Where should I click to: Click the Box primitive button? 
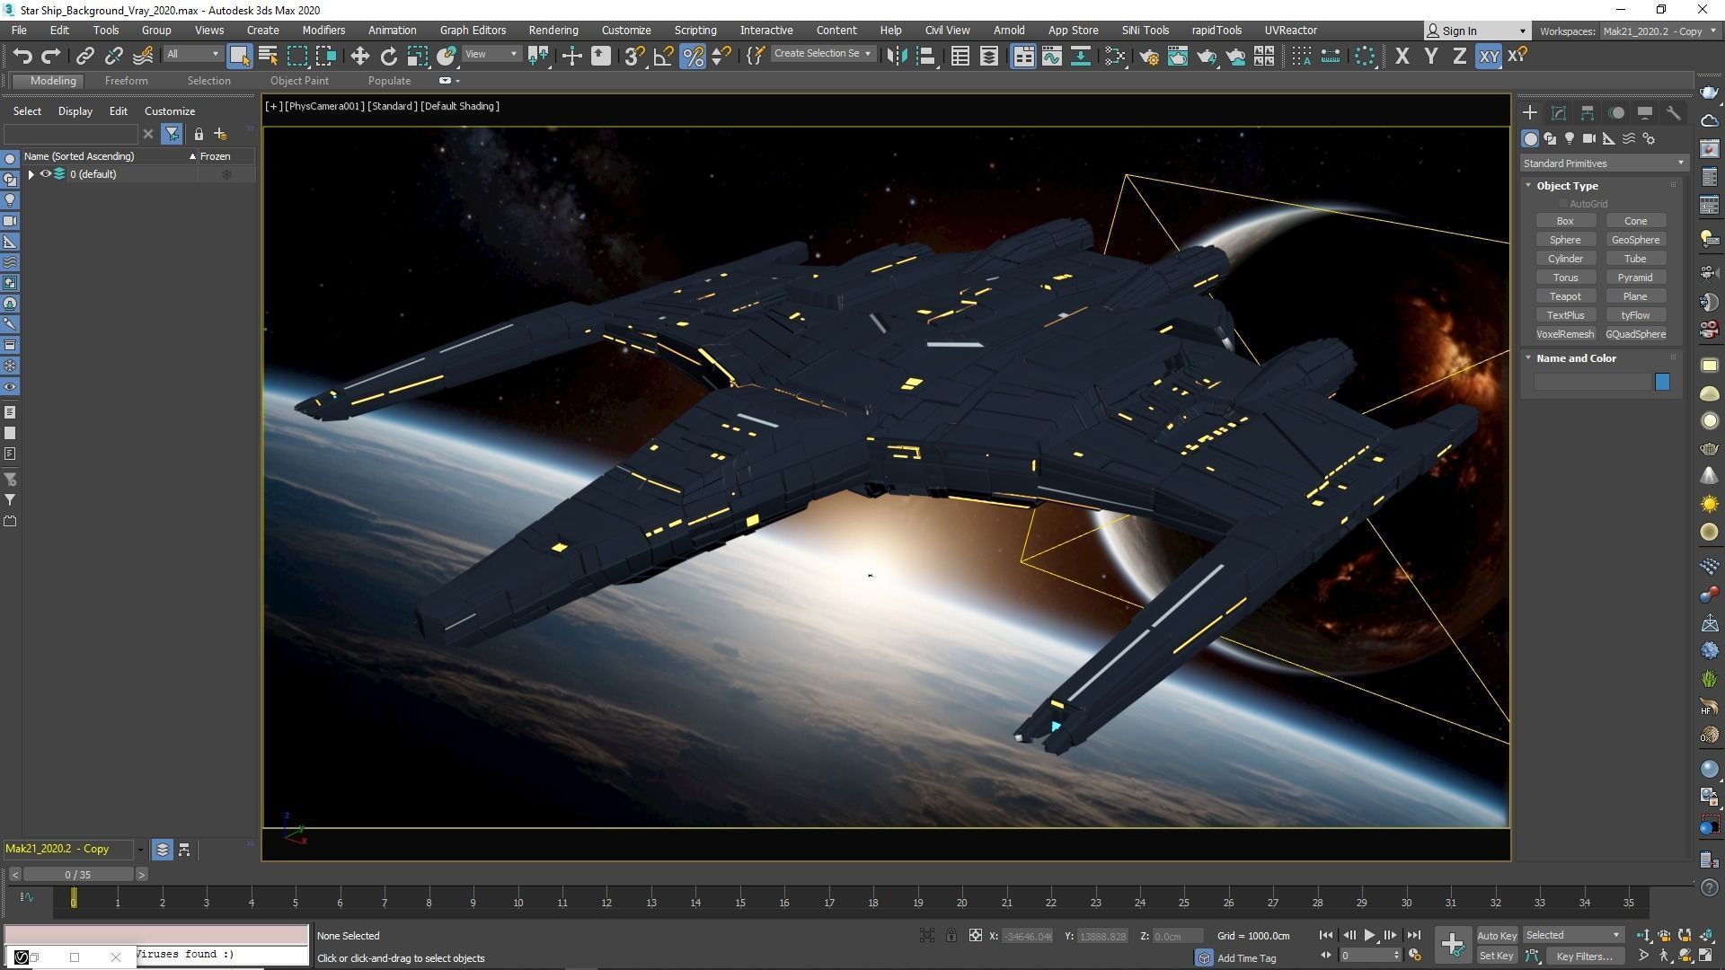click(1564, 221)
